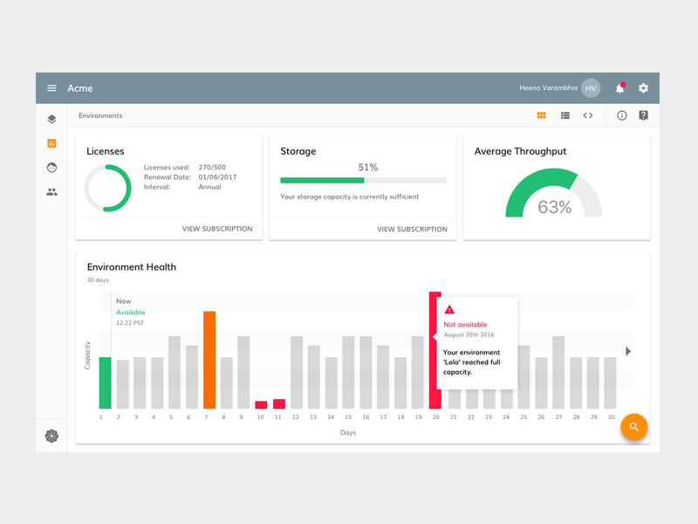Click the info circle icon
698x524 pixels.
pyautogui.click(x=622, y=115)
